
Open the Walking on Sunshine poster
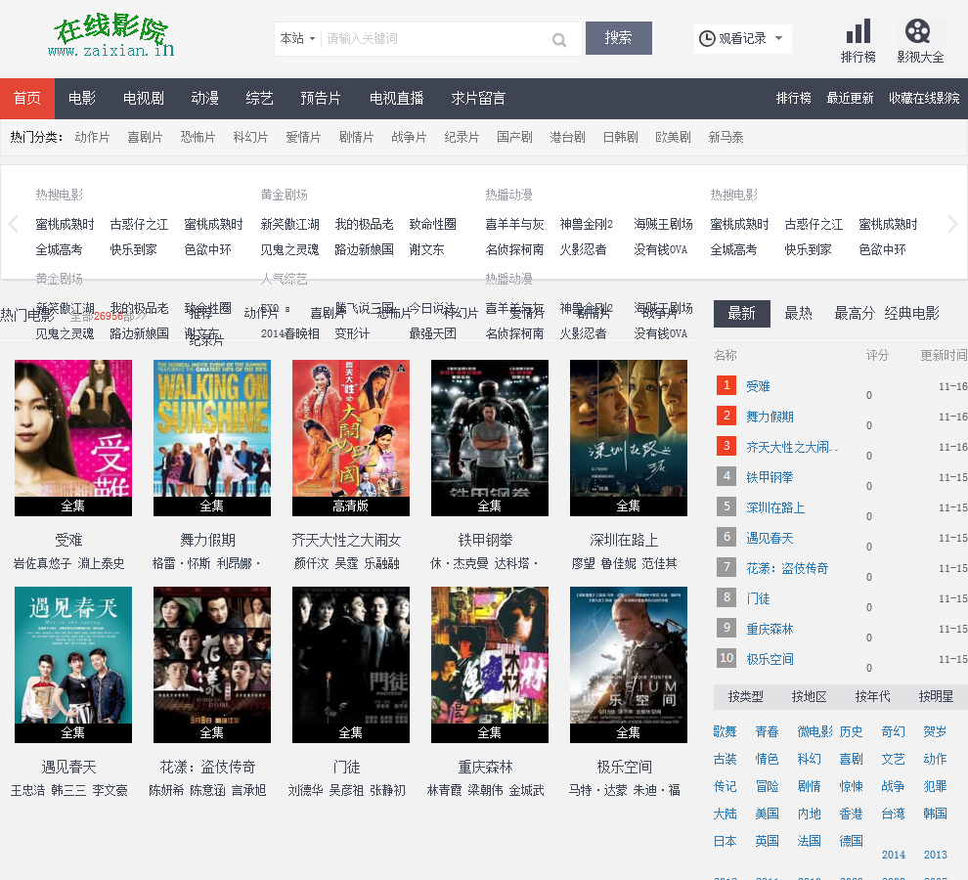tap(212, 438)
